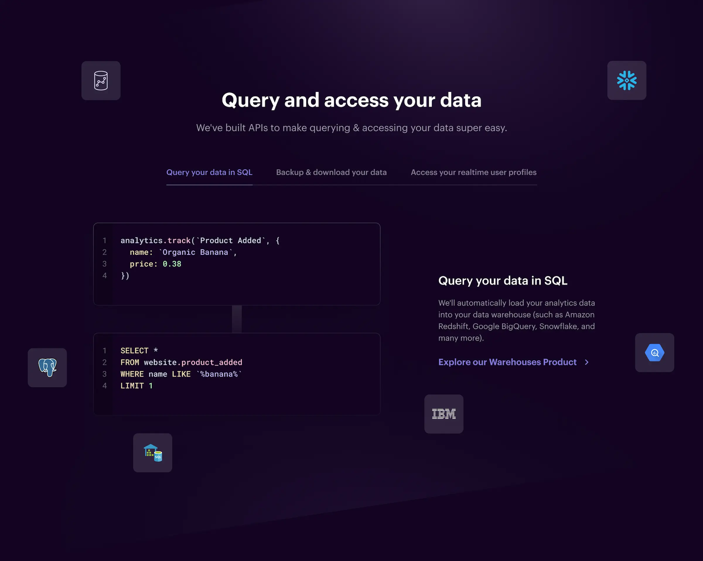
Task: Select the PostgreSQL elephant icon
Action: 47,367
